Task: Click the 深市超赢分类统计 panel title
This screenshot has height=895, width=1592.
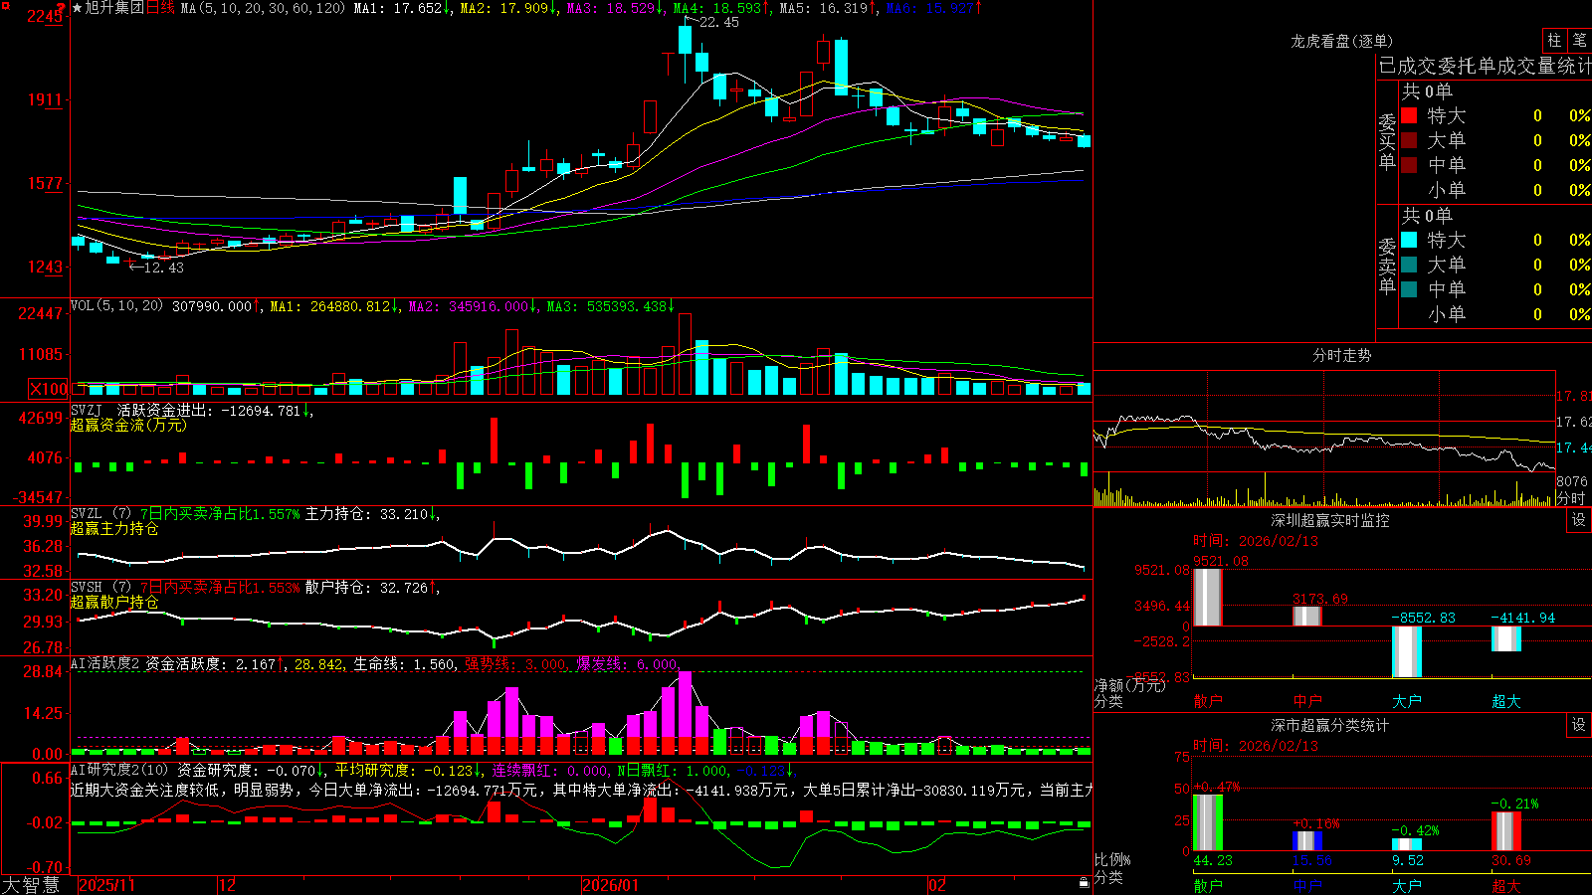Action: click(x=1330, y=725)
